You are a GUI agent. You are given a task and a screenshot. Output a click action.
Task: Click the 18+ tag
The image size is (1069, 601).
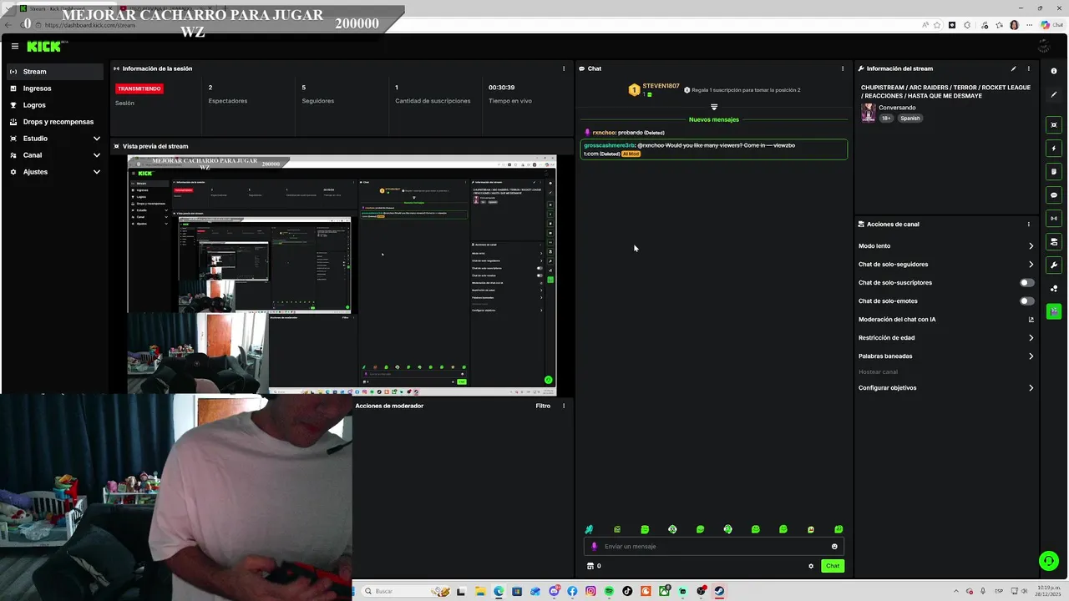[887, 119]
